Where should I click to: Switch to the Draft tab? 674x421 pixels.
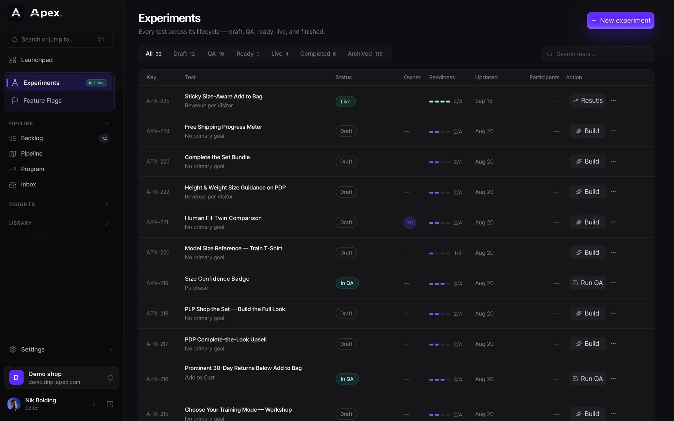click(184, 54)
